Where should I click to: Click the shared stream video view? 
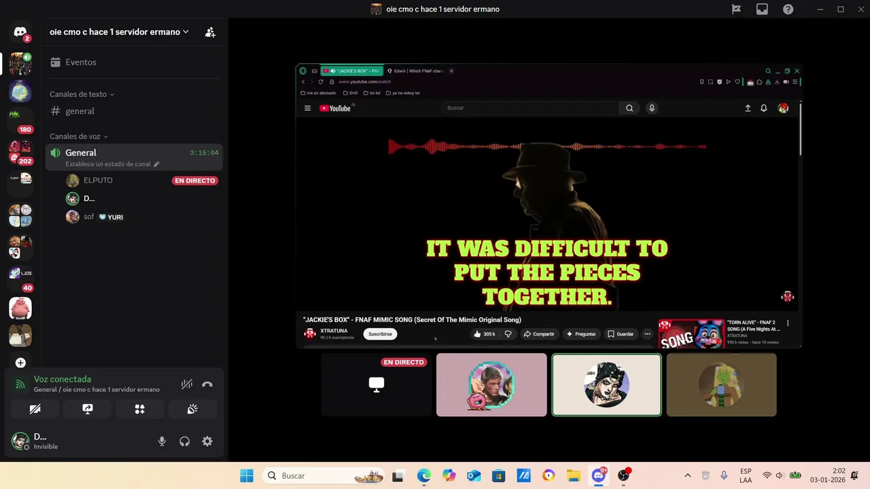(549, 206)
